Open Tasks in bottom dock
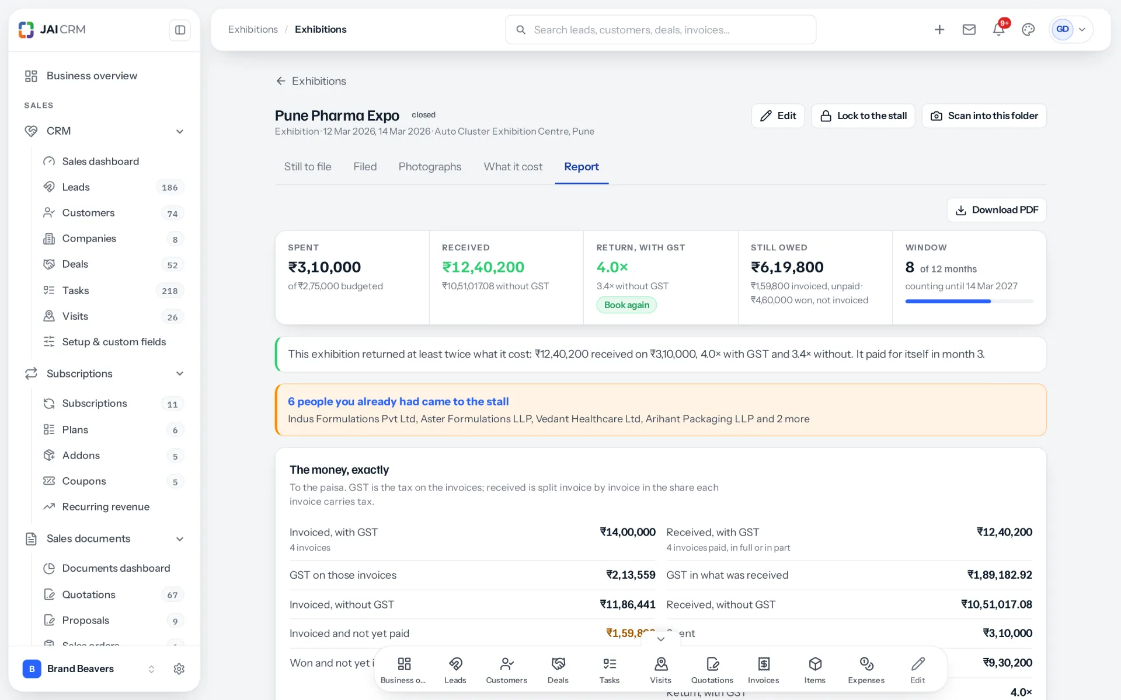Screen dimensions: 1121x700 610,670
